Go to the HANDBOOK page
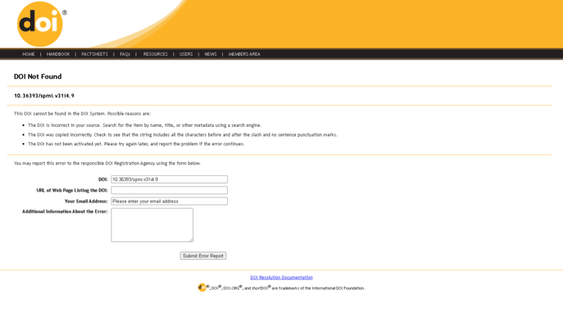This screenshot has height=317, width=563. click(x=58, y=54)
